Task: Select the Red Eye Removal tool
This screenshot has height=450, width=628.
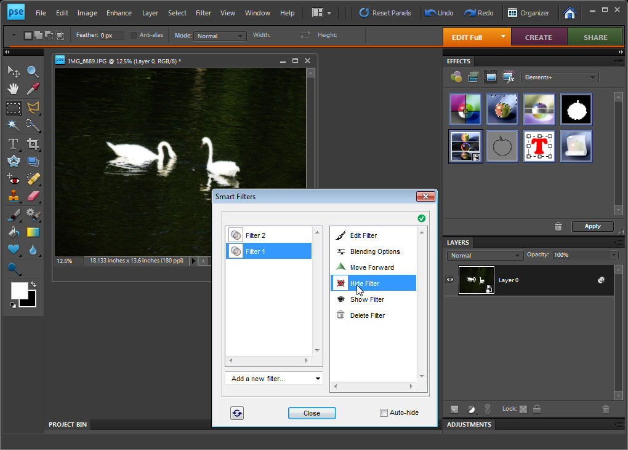Action: [13, 179]
